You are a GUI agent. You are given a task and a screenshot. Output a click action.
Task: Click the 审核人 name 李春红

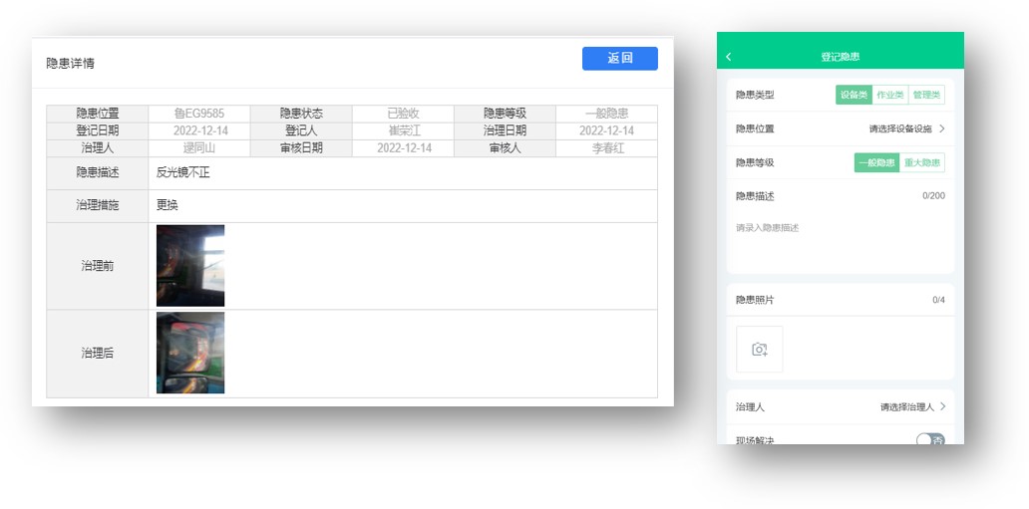coord(607,147)
